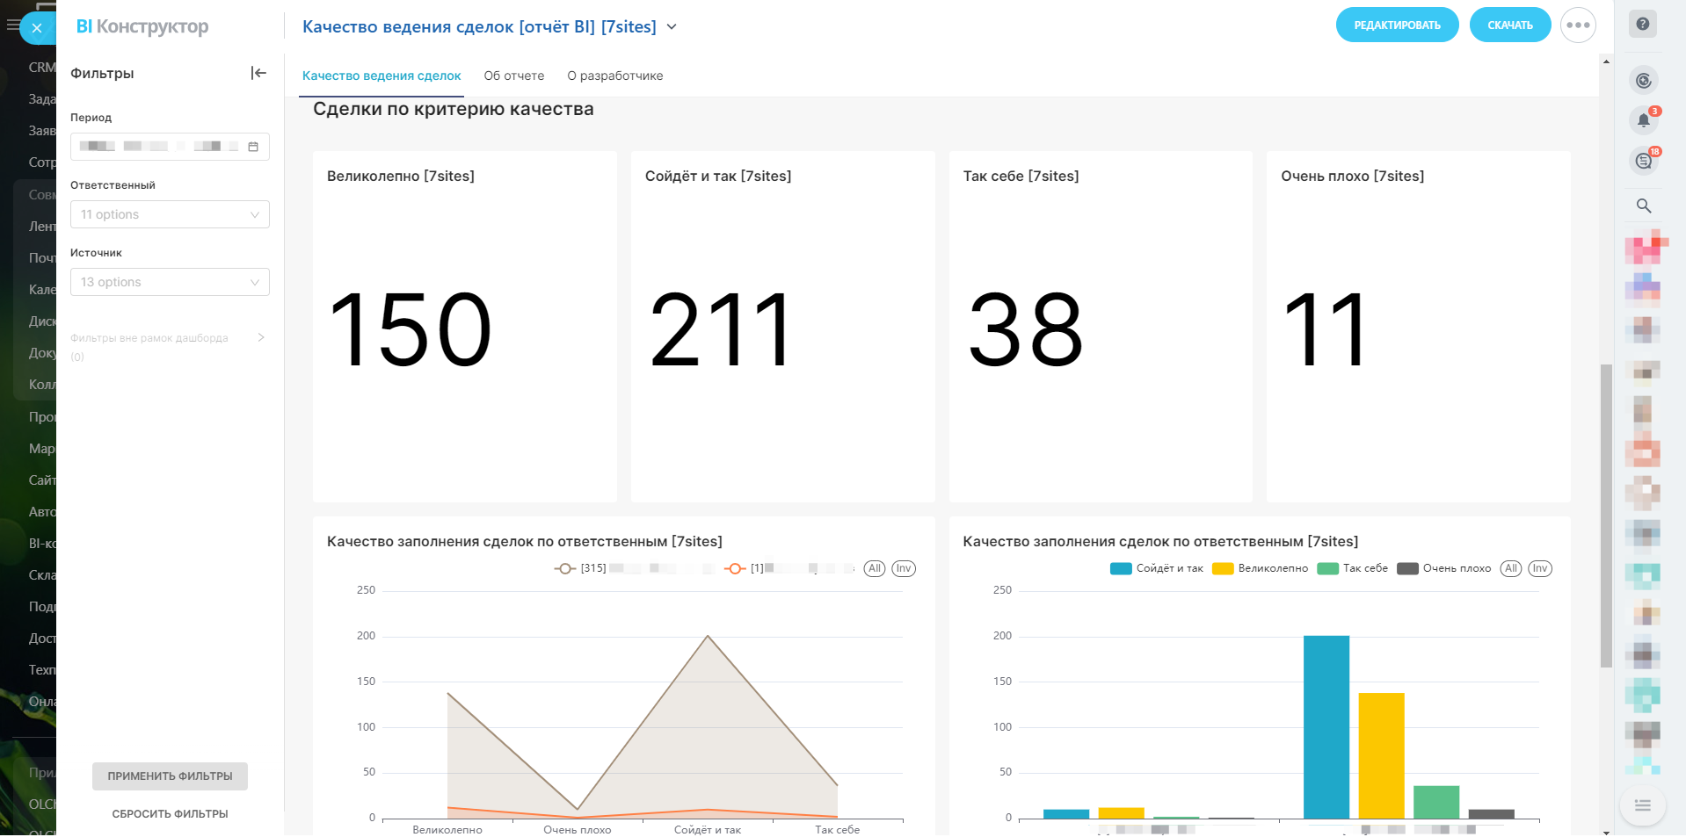1686x837 pixels.
Task: Switch to the О разработчике tab
Action: click(614, 76)
